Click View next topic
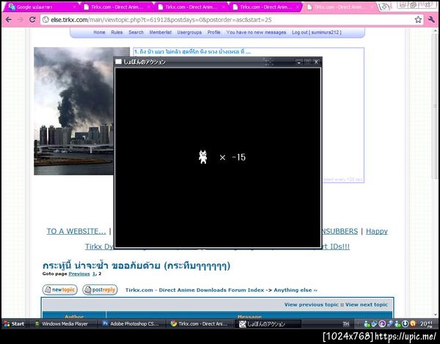Screen dimensions: 440x344 click(x=367, y=304)
